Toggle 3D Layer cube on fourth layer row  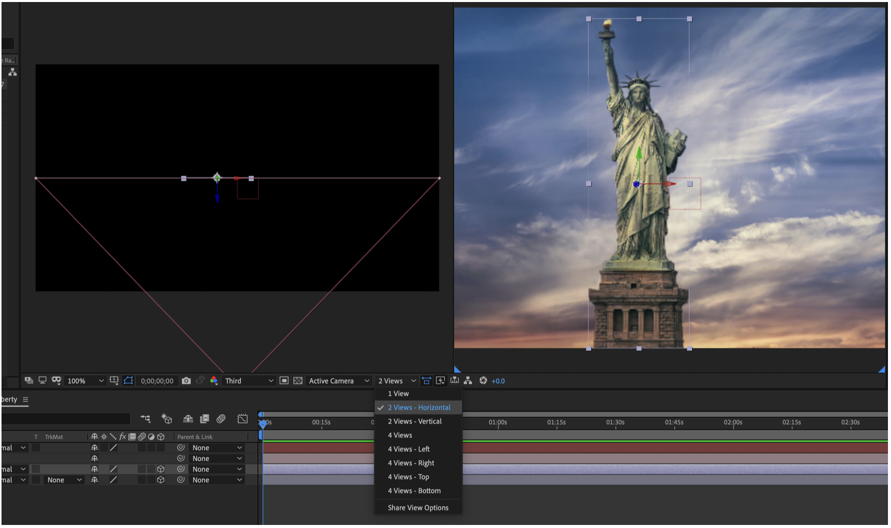[x=161, y=480]
